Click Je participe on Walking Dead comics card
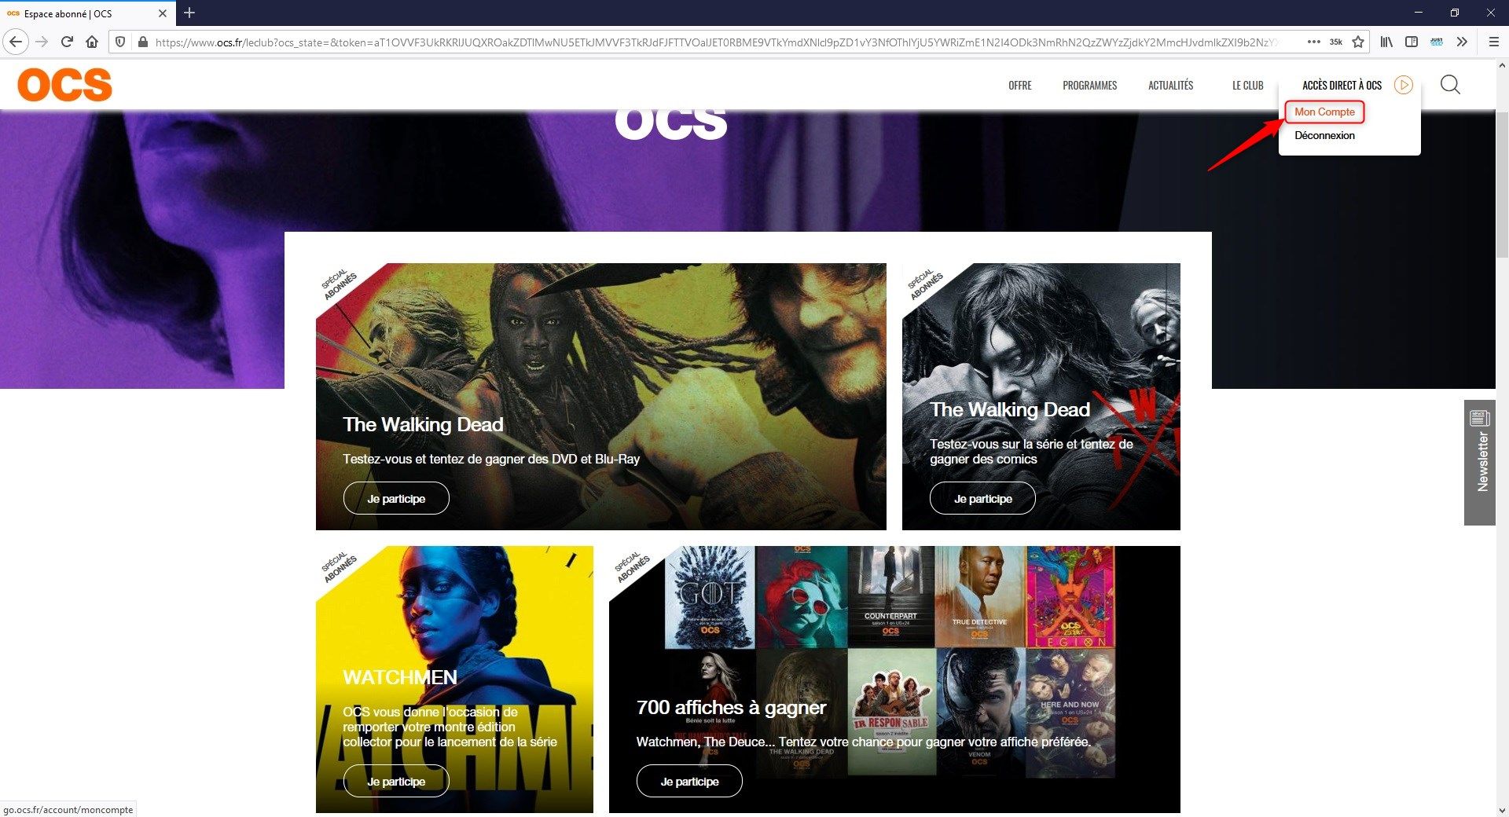The width and height of the screenshot is (1509, 817). point(982,498)
